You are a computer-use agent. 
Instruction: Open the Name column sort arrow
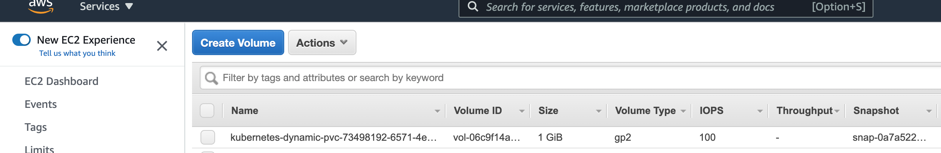pos(437,111)
